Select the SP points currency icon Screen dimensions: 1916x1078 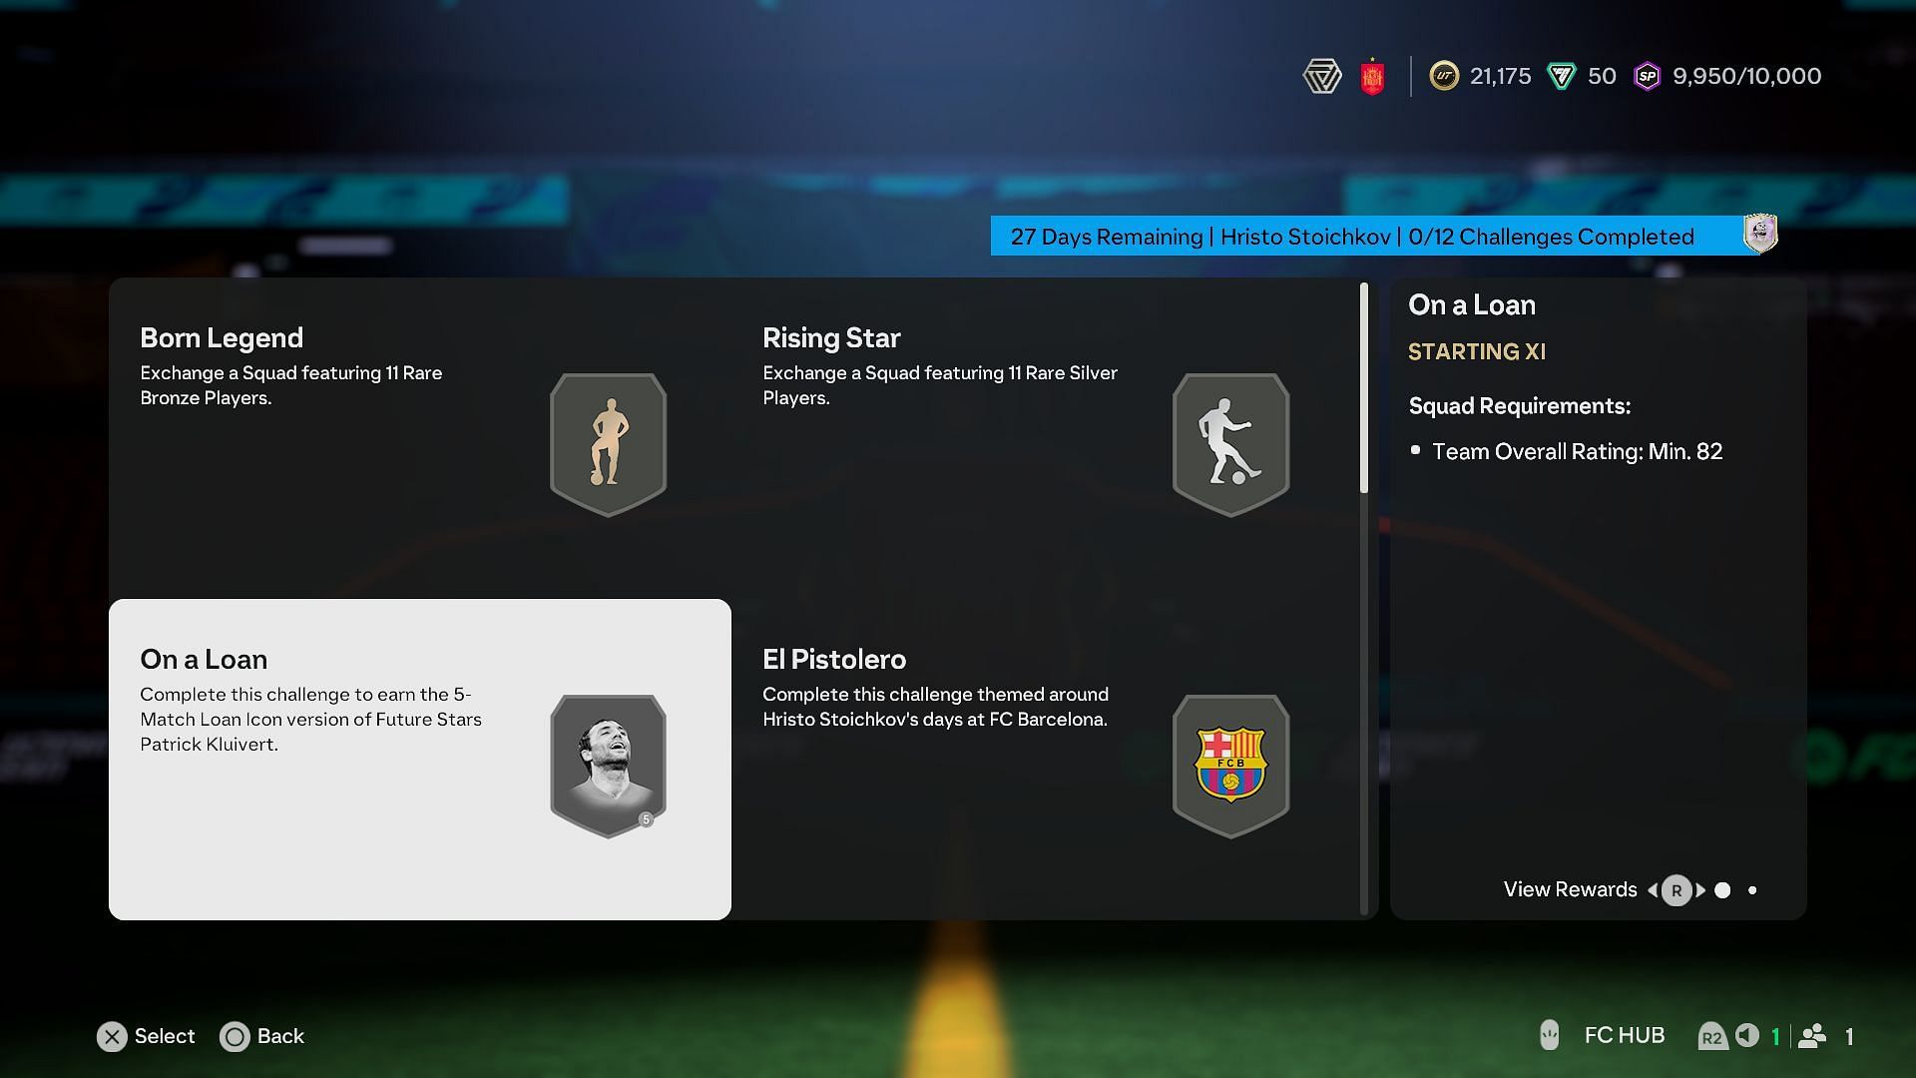click(x=1647, y=76)
